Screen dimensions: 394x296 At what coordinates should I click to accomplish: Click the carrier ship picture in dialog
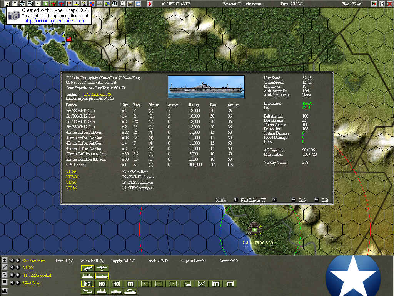[x=206, y=87]
